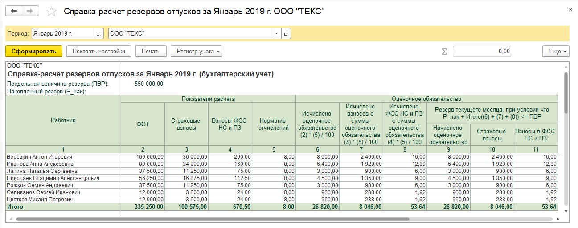
Task: Click the sigma sum icon
Action: coord(444,52)
